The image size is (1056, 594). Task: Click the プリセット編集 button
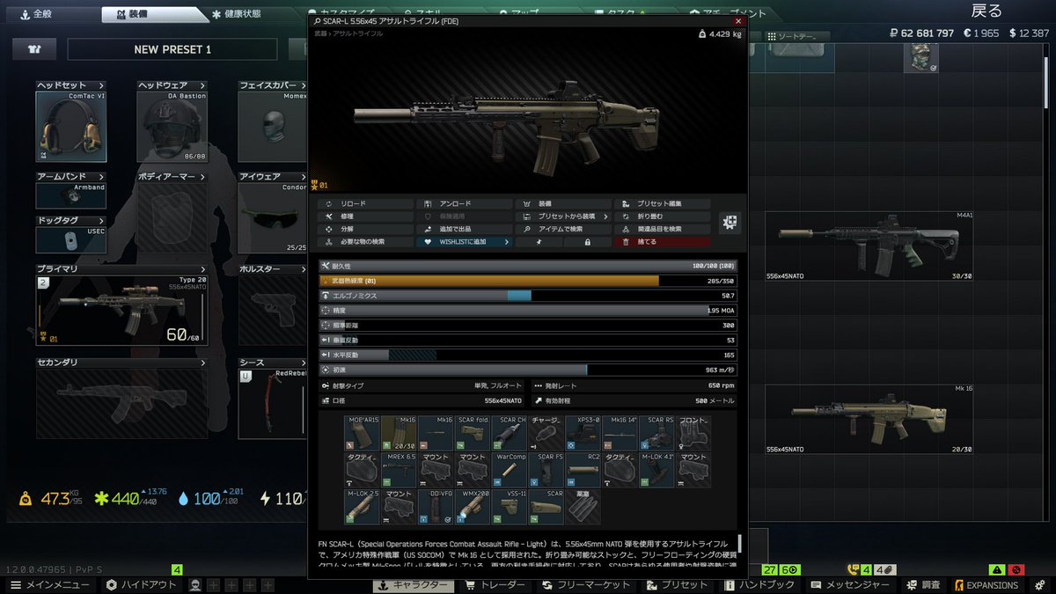click(x=662, y=204)
